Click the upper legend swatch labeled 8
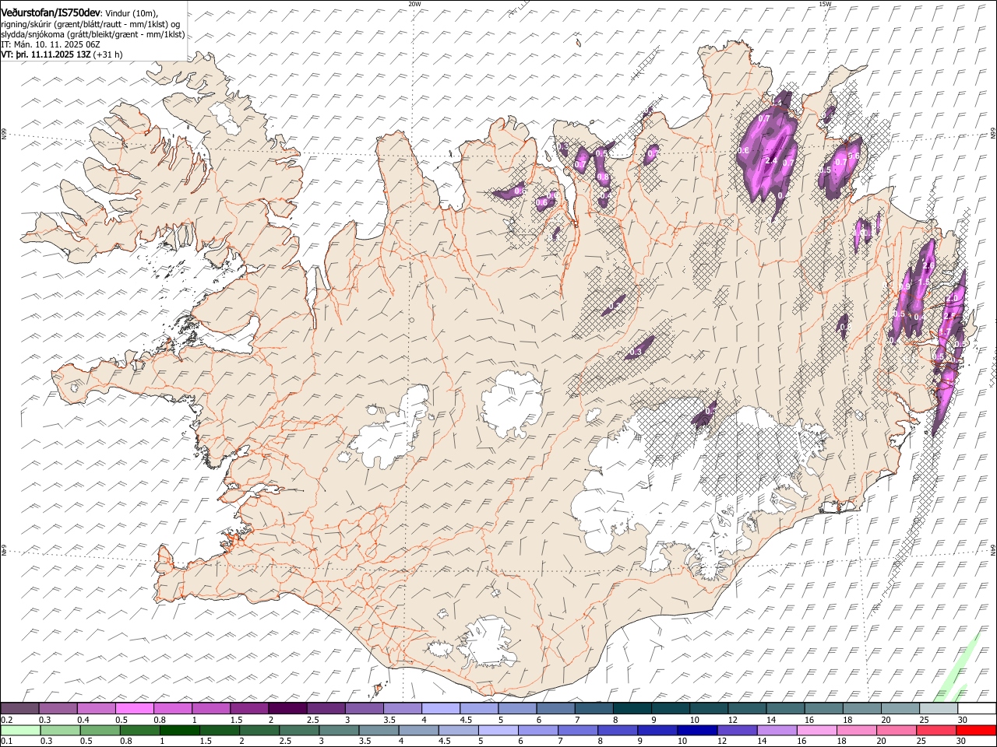Image resolution: width=997 pixels, height=747 pixels. pos(632,709)
